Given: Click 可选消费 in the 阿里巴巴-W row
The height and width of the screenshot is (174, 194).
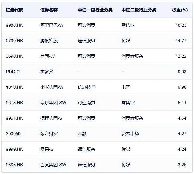Looking at the screenshot, I should 86,25.
